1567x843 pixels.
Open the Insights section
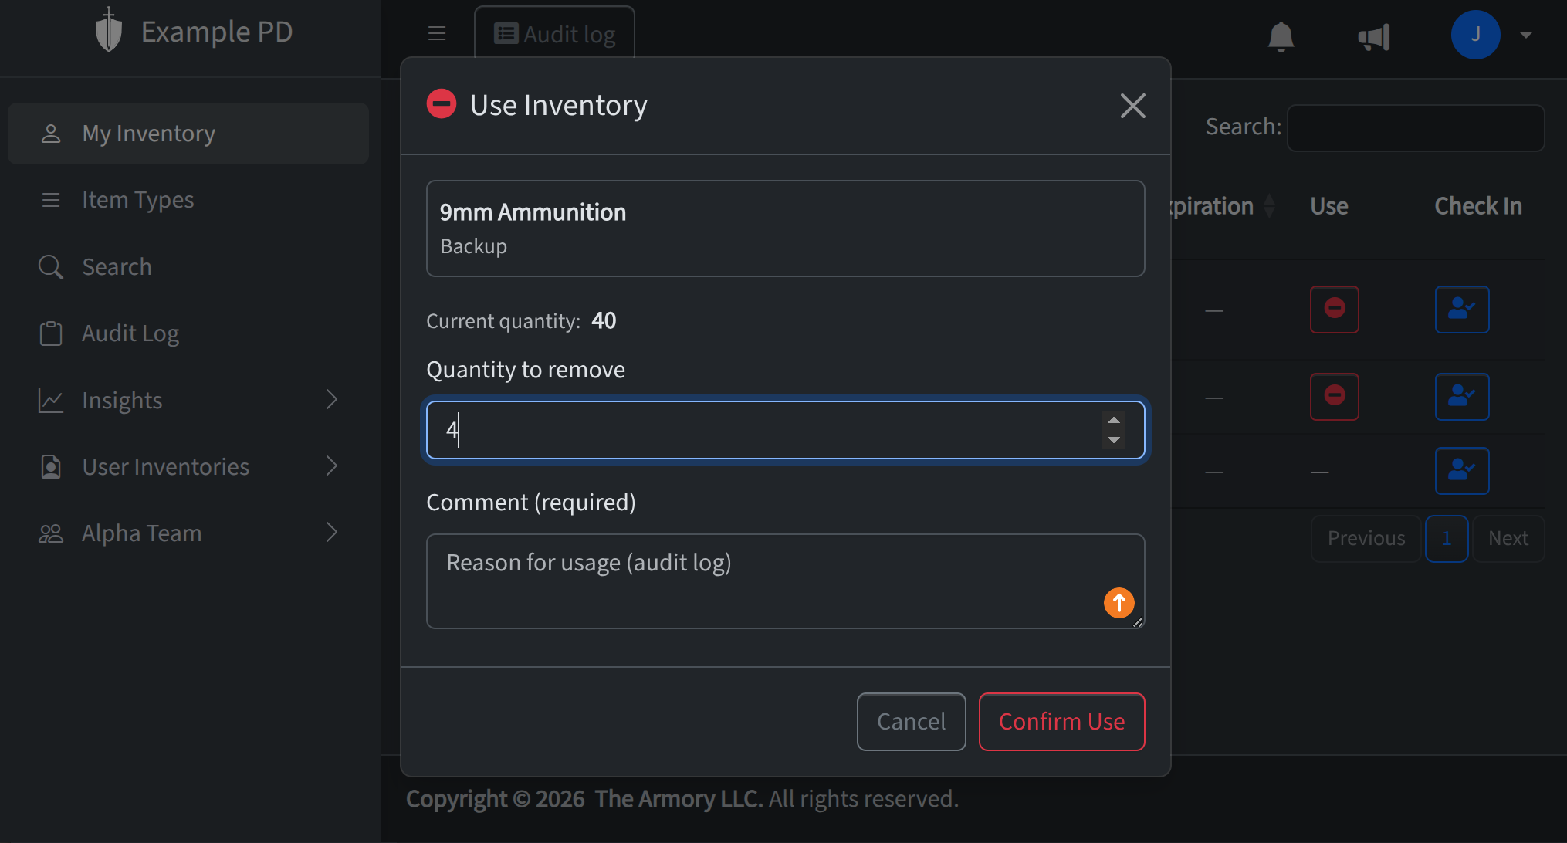(x=121, y=400)
